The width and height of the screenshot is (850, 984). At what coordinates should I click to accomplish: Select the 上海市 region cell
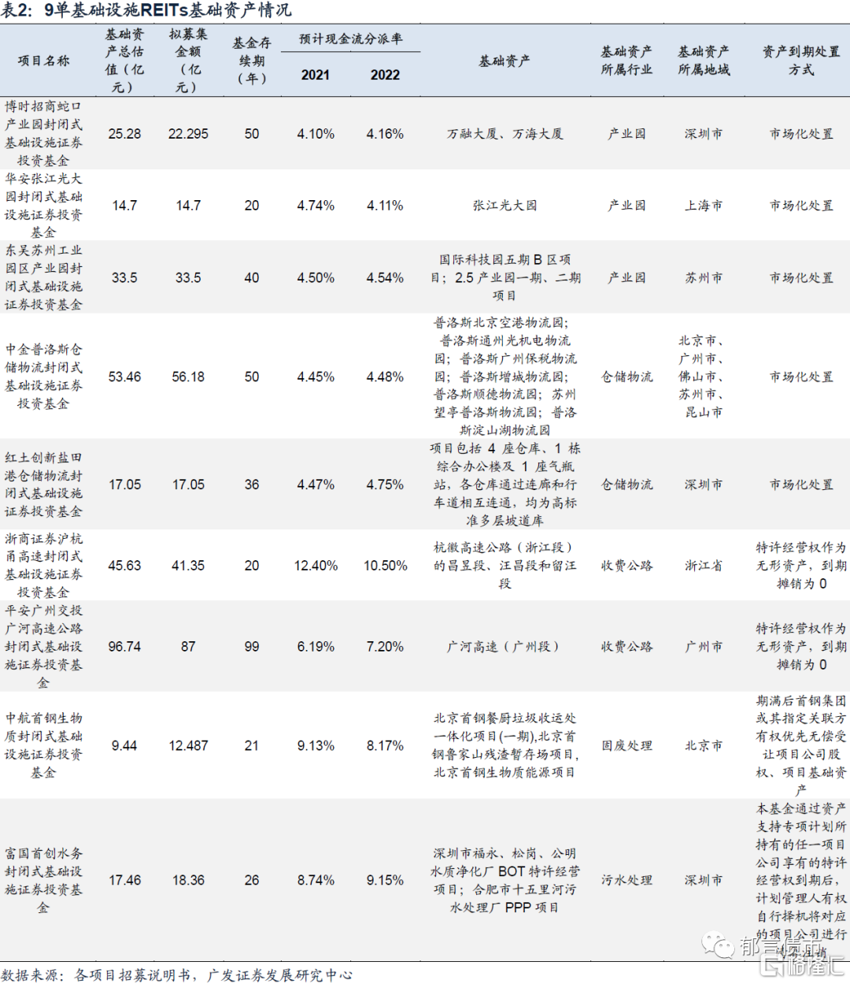pyautogui.click(x=703, y=206)
